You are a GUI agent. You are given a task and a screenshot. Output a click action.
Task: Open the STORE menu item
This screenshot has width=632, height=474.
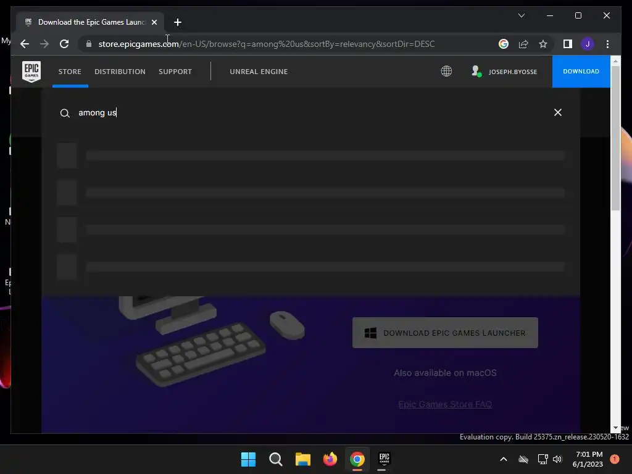pos(70,72)
